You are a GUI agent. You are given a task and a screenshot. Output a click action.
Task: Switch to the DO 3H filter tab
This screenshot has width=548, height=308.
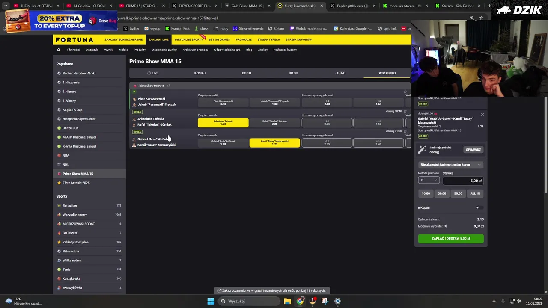[293, 73]
